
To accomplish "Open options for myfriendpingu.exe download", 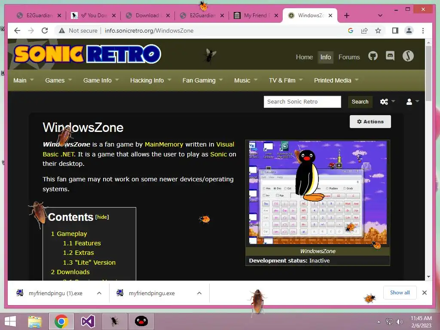I will (x=199, y=293).
